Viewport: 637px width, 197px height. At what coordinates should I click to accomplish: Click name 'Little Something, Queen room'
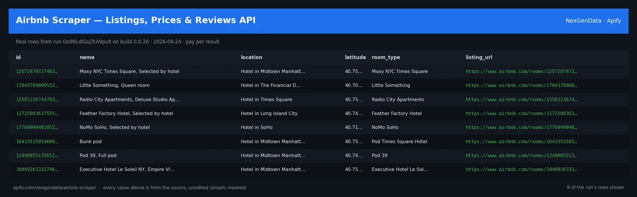(115, 85)
